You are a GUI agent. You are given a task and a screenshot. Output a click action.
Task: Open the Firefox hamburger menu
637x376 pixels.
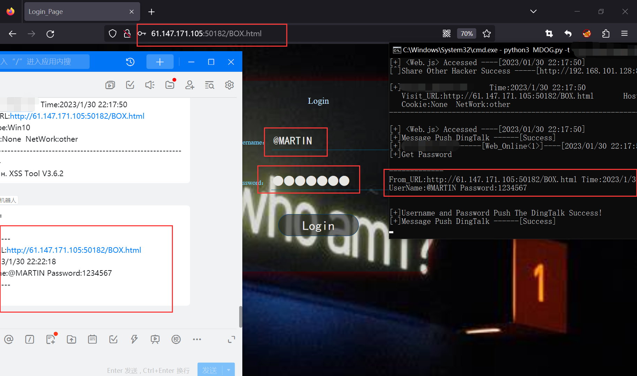[x=624, y=33]
